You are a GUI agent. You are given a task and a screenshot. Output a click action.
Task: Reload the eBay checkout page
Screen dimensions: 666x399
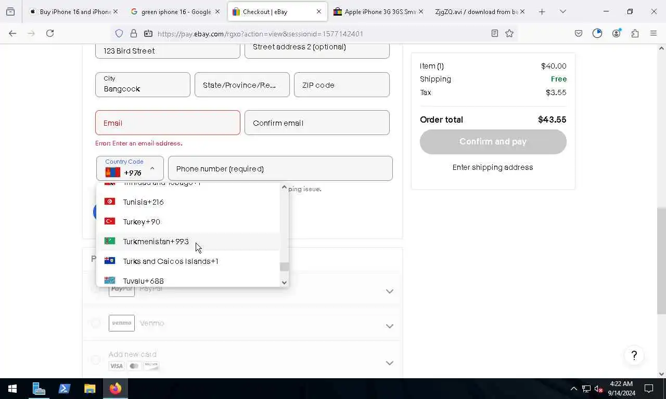(50, 33)
